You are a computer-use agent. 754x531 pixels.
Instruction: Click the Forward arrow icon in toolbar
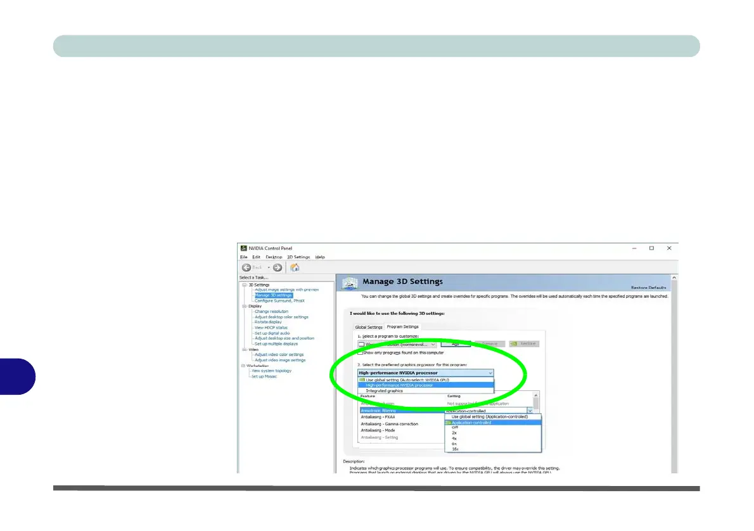278,267
